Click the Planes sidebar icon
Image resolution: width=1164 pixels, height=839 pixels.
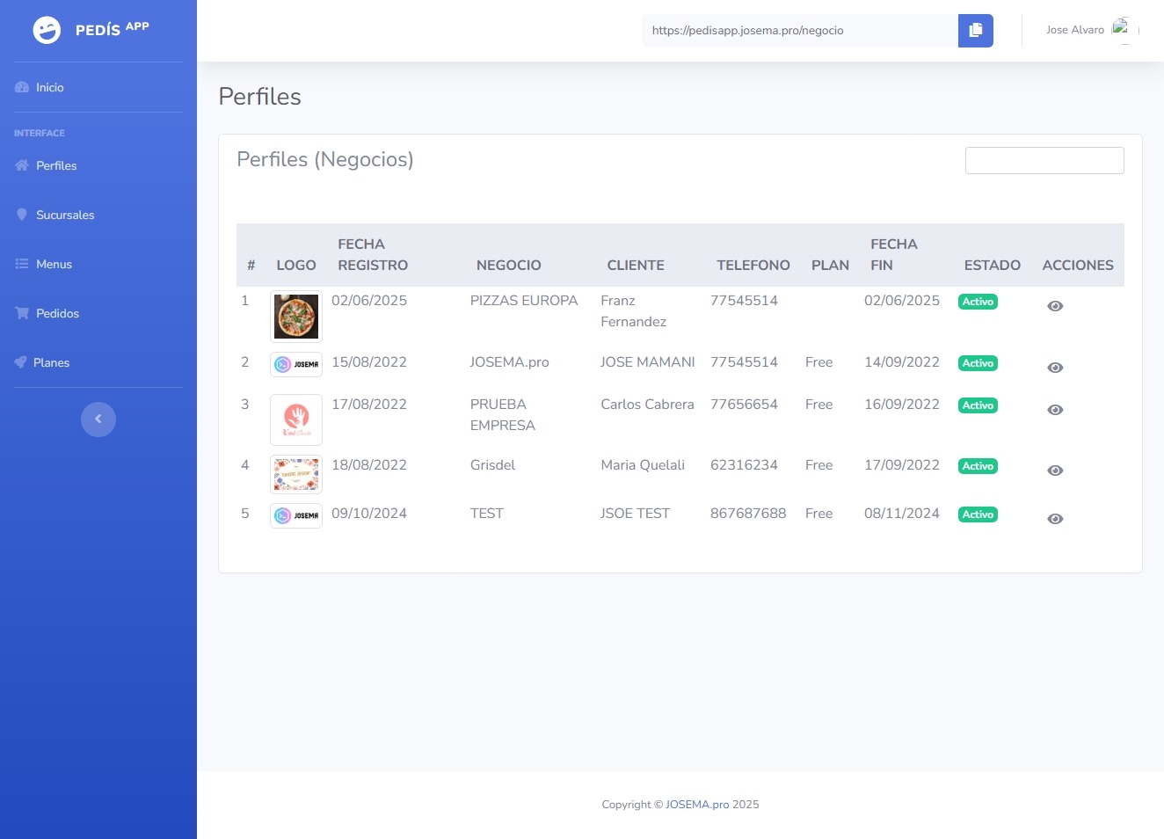click(21, 362)
